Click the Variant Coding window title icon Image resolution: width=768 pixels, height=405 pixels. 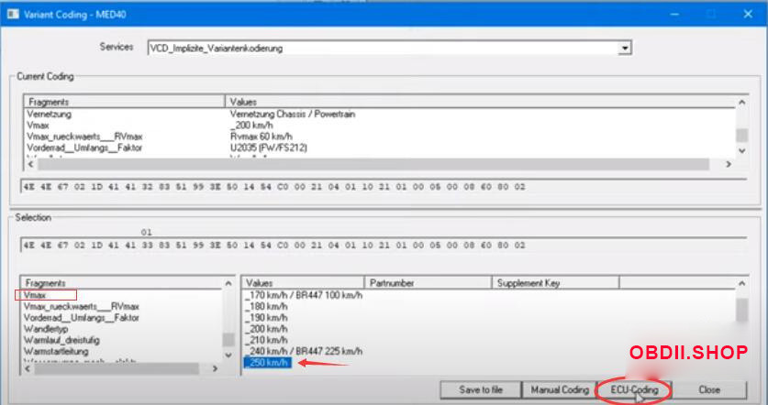[12, 15]
